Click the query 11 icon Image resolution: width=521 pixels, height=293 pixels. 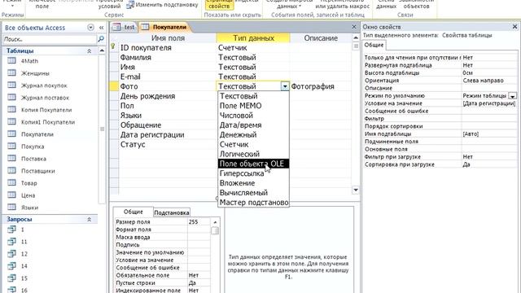point(11,242)
